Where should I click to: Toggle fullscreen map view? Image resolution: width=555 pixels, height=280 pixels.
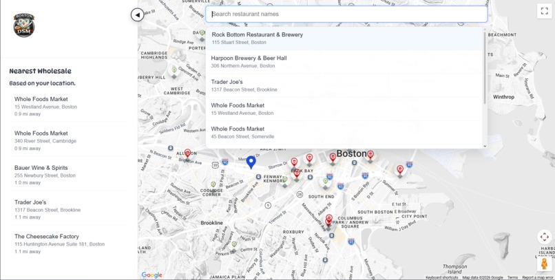pos(544,10)
